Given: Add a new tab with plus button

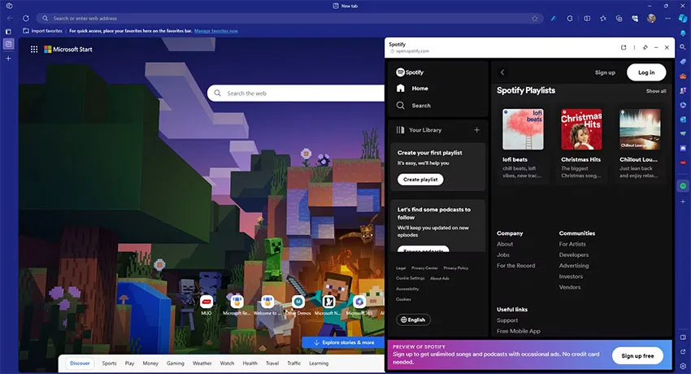Looking at the screenshot, I should click(8, 59).
